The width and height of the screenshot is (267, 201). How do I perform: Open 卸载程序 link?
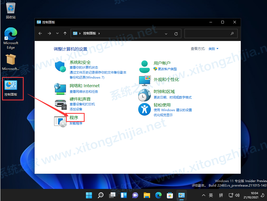[x=76, y=123]
